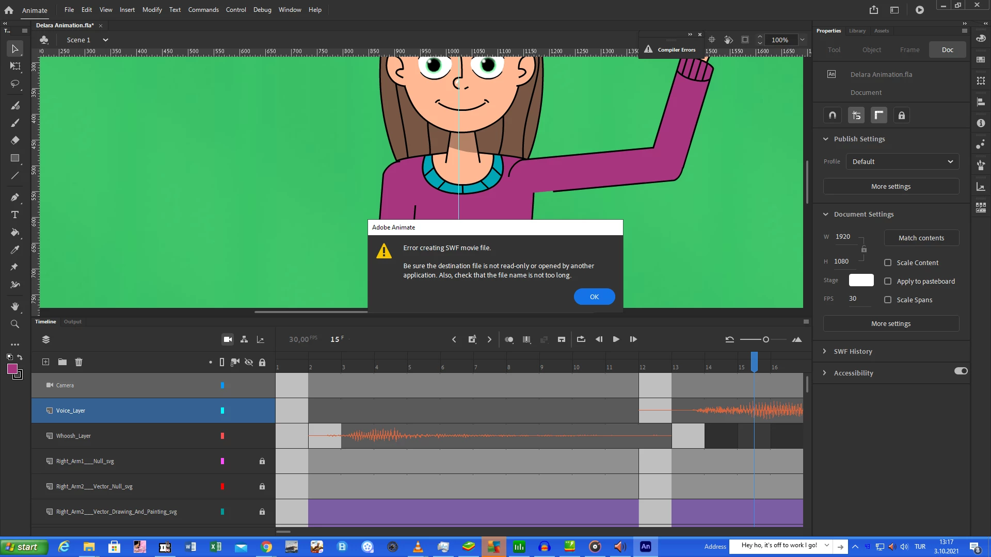Check the Apply to pasteboard option
Screen dimensions: 991x557
tap(888, 281)
